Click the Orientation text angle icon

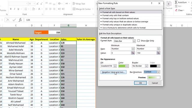pos(59,4)
